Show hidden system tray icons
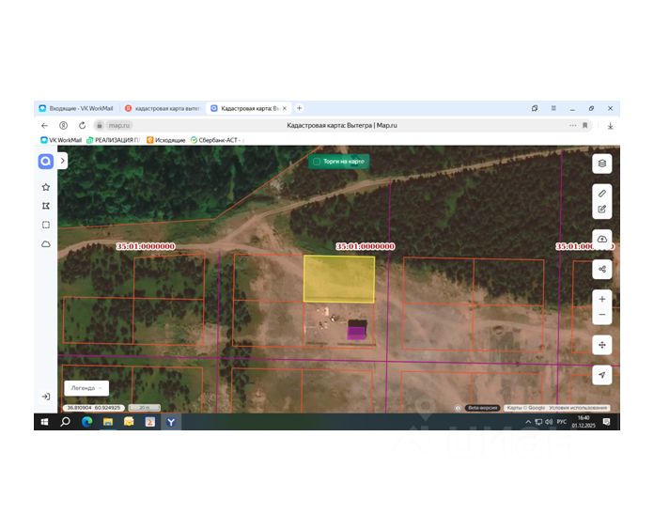 click(x=528, y=422)
